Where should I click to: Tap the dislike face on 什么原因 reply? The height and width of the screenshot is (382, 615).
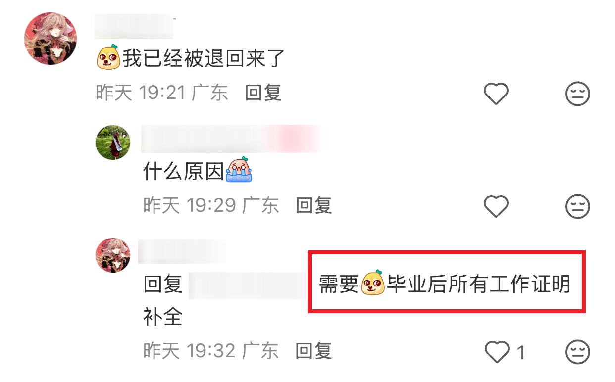coord(577,206)
